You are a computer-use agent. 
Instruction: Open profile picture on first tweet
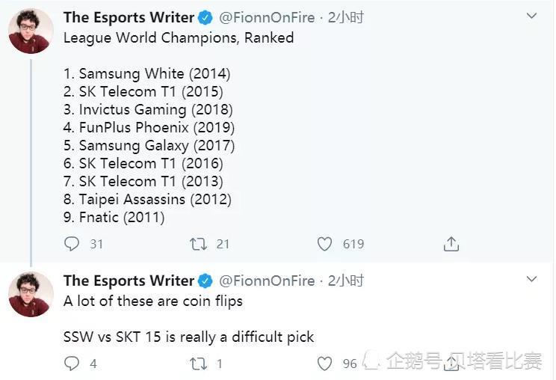pos(31,31)
